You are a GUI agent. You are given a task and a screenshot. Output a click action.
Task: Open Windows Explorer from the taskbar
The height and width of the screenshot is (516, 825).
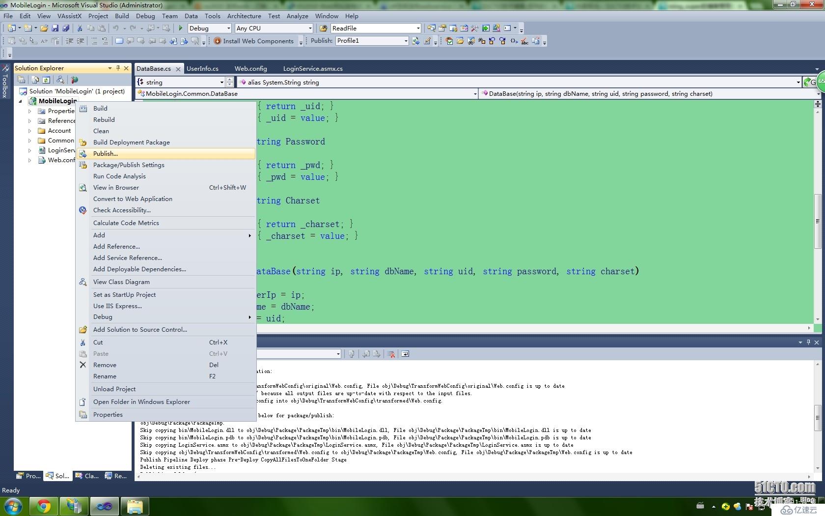click(x=135, y=506)
